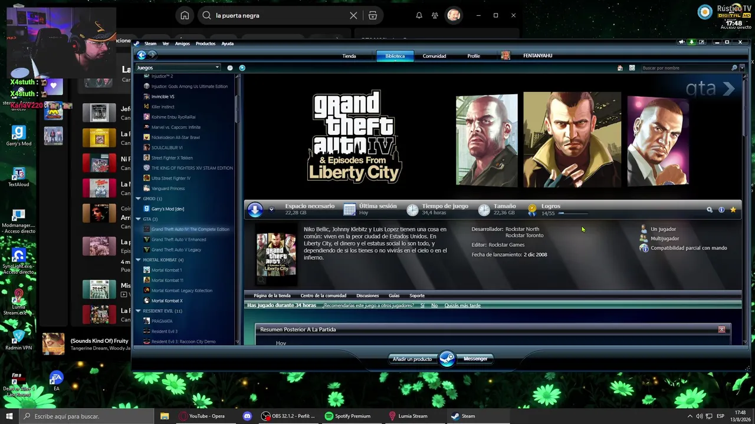Select Killer Instinct in the game list
The image size is (755, 424).
pyautogui.click(x=163, y=107)
